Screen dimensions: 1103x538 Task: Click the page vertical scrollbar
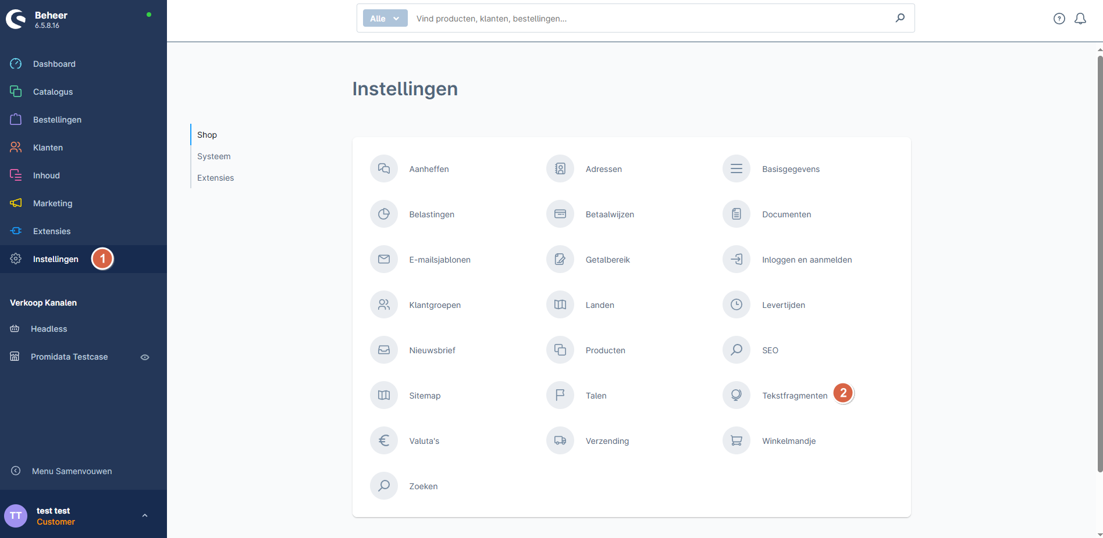1099,261
